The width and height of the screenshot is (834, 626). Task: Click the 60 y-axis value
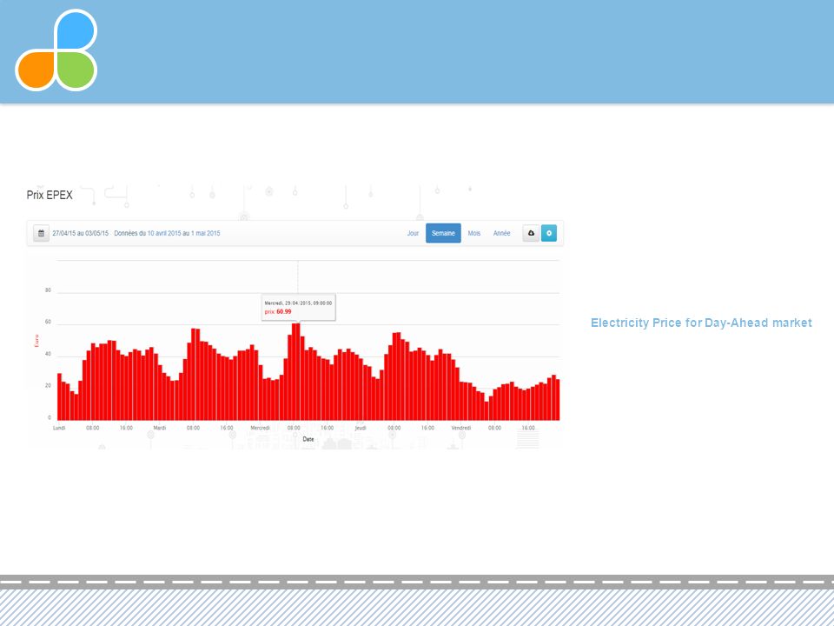click(x=48, y=322)
